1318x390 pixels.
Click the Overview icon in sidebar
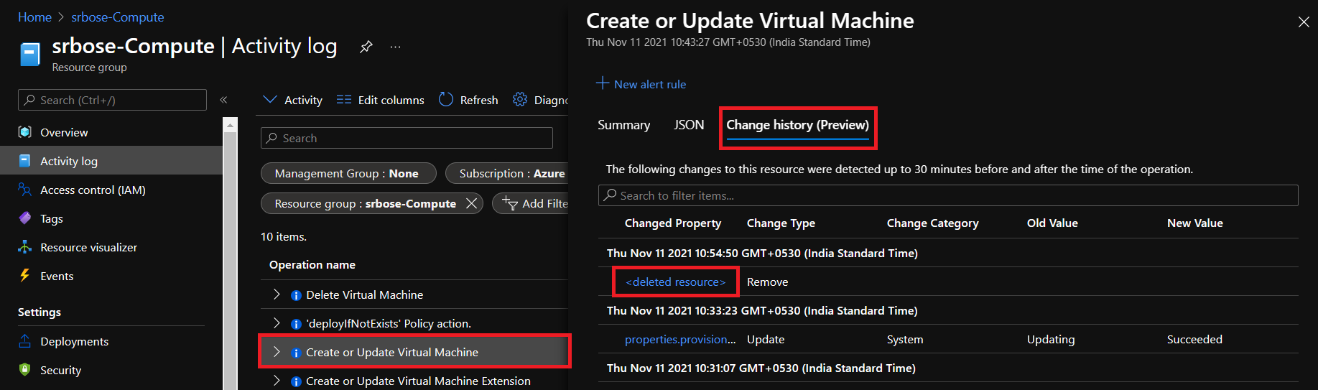pos(25,132)
